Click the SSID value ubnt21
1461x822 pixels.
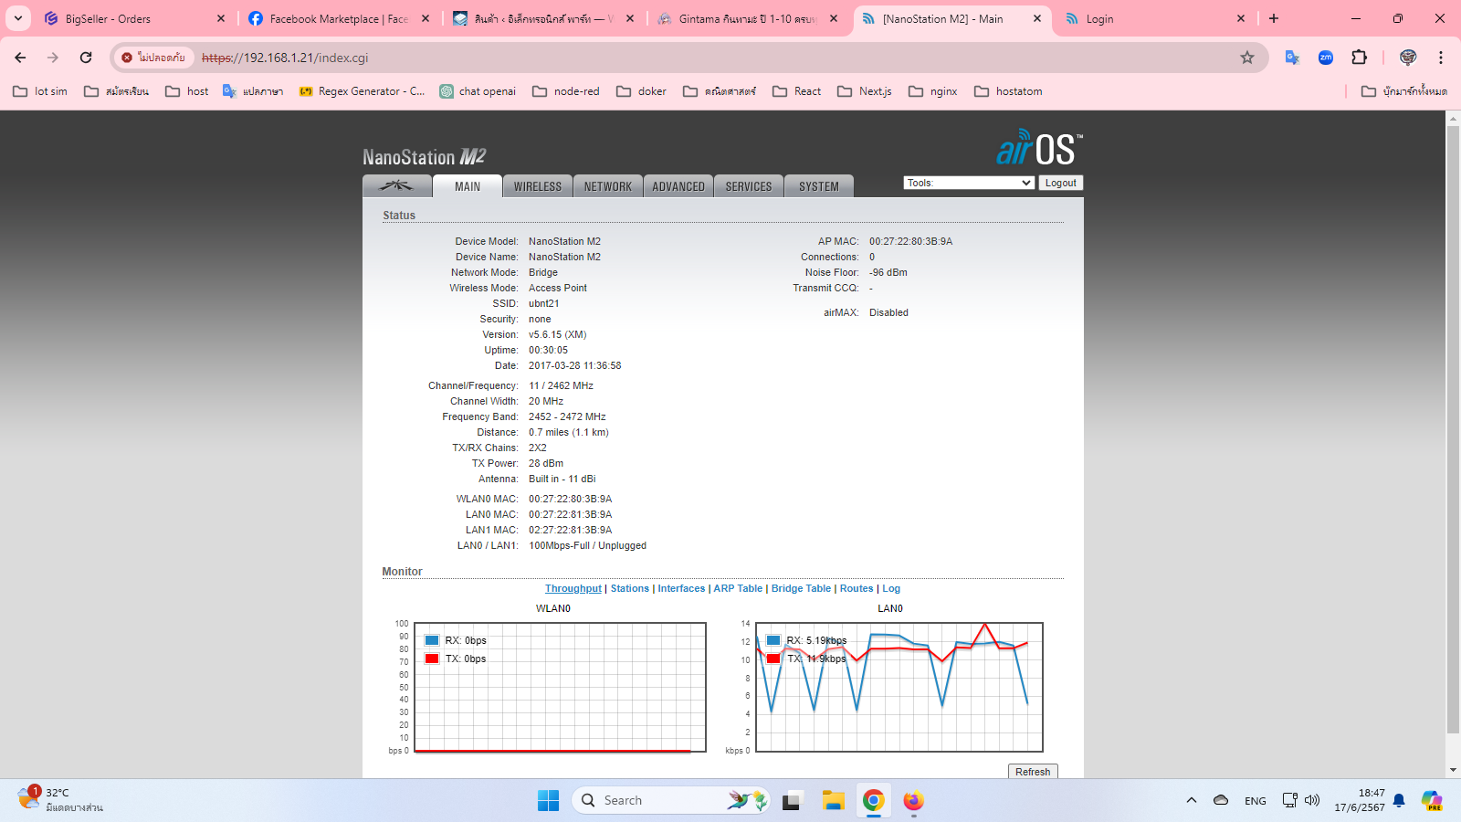tap(544, 304)
